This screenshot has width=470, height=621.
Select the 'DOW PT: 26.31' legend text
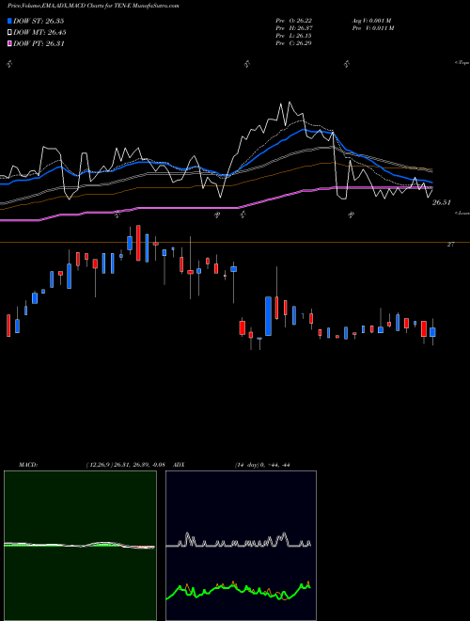click(39, 43)
